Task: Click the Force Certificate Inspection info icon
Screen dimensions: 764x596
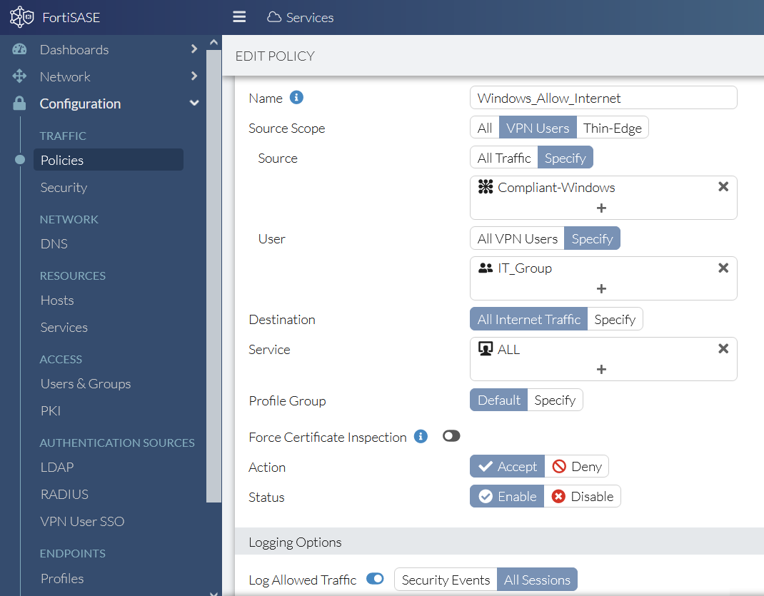Action: [421, 436]
